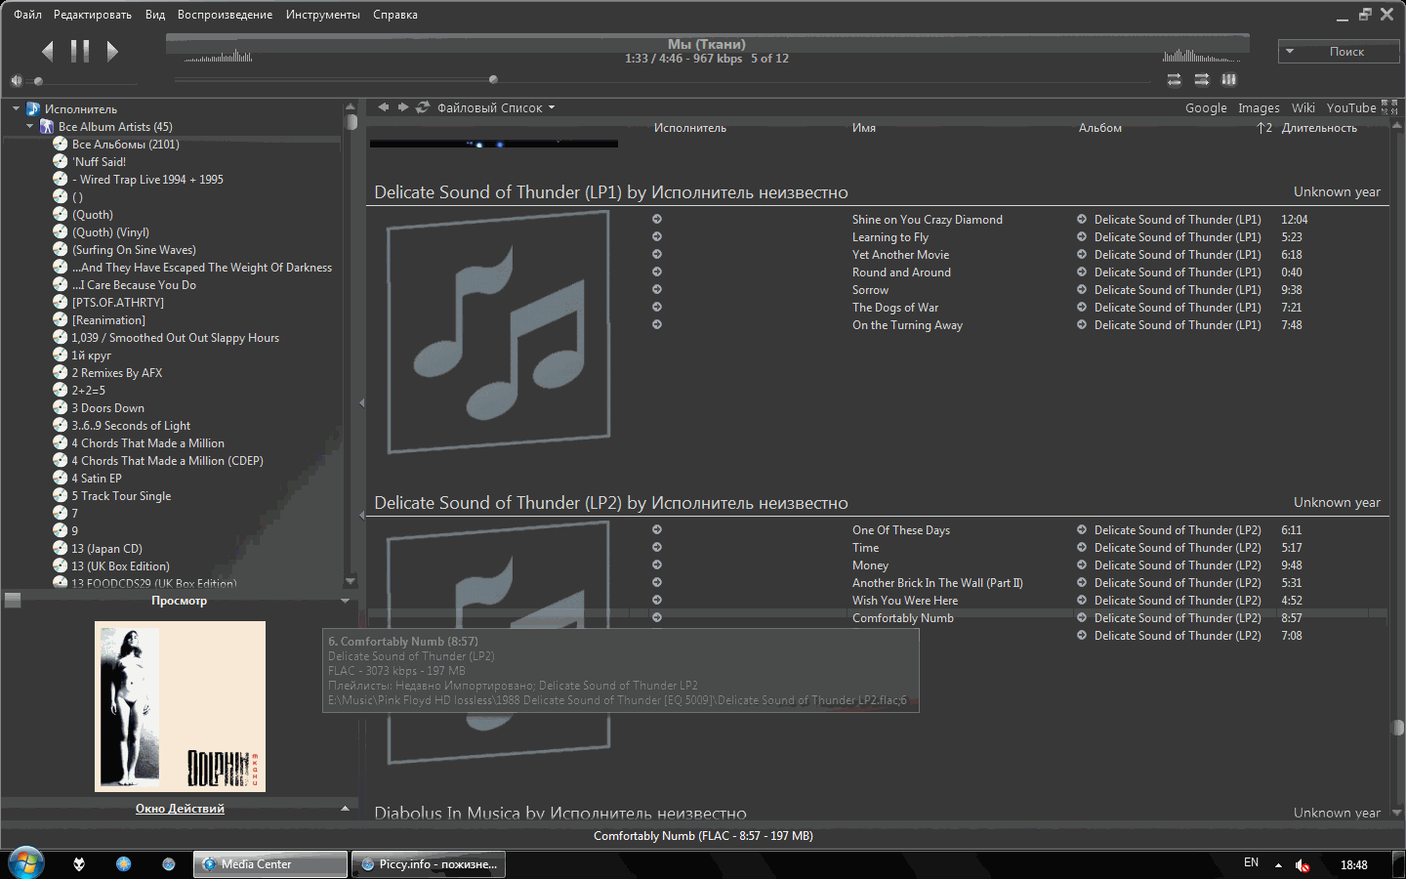The image size is (1406, 879).
Task: Pause the current playback
Action: 80,51
